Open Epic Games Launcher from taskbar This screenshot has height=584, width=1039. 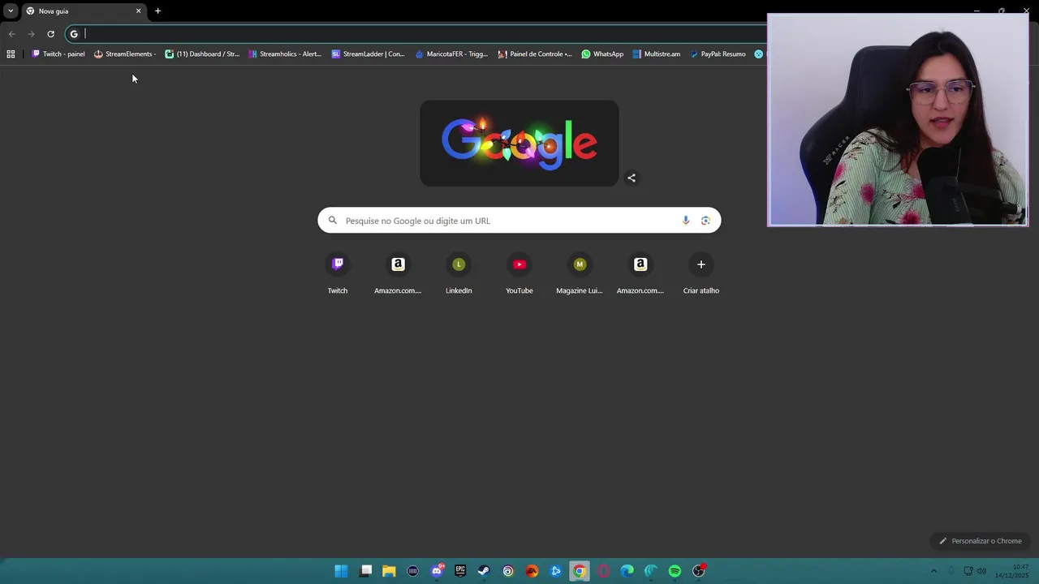coord(460,571)
